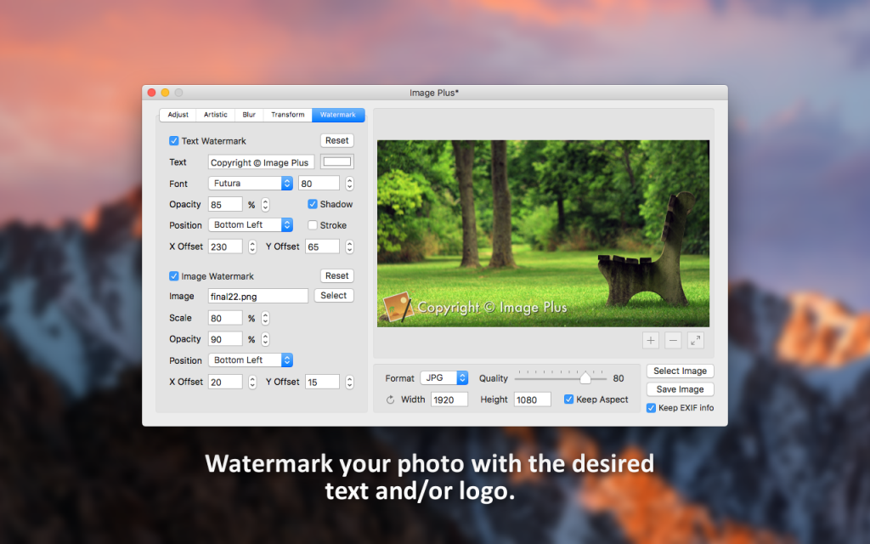The image size is (870, 544).
Task: Click the font size stepper arrows
Action: coord(349,184)
